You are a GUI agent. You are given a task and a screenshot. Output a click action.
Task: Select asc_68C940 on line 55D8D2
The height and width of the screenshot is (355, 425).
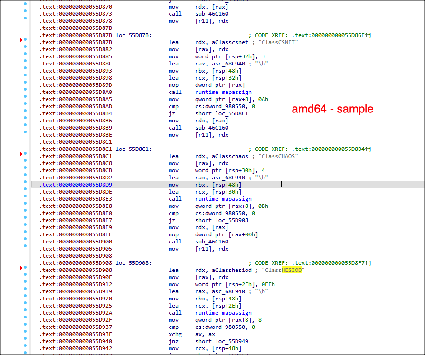pos(228,177)
